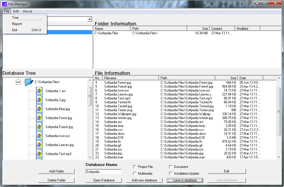Select the C:\Softpedia Files folder information row
Screen dimensions: 284x187
click(187, 33)
